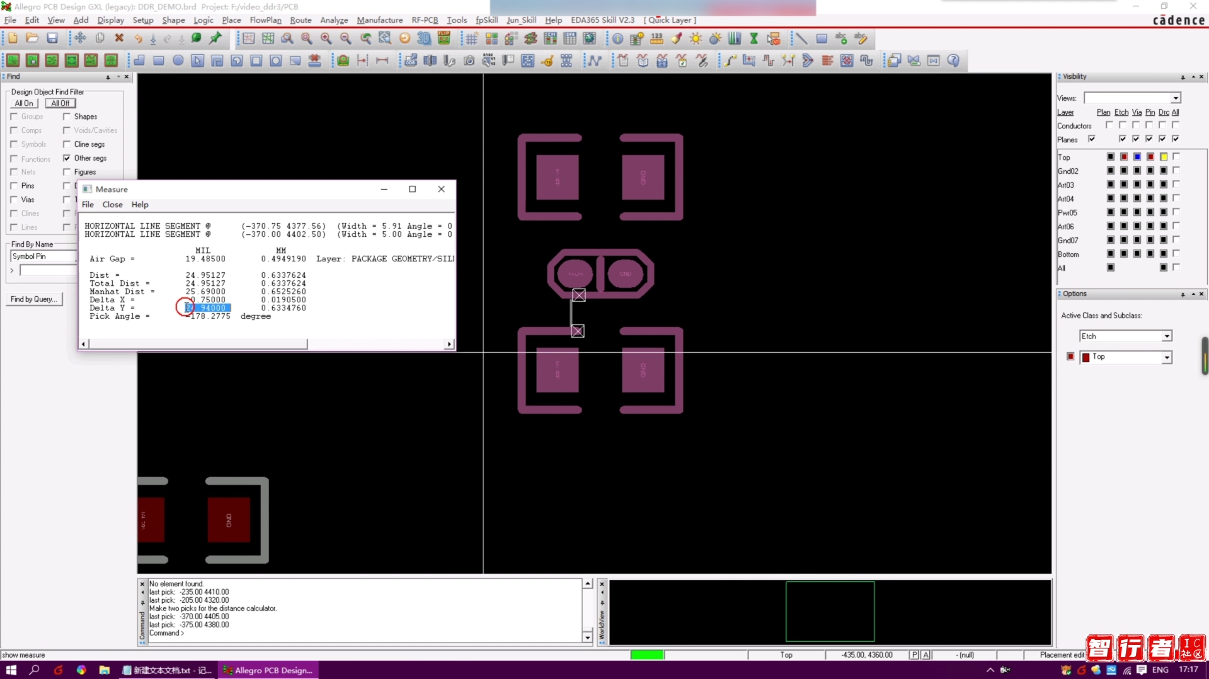Screen dimensions: 1209x679
Task: Click the Top layer blue Via swatch
Action: (x=1137, y=156)
